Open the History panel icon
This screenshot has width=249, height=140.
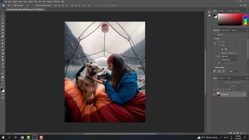209,12
